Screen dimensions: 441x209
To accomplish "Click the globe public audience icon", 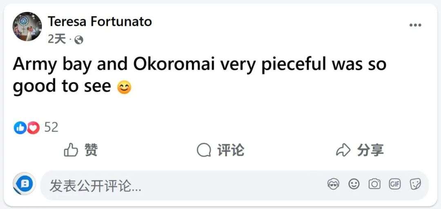I will pyautogui.click(x=79, y=40).
